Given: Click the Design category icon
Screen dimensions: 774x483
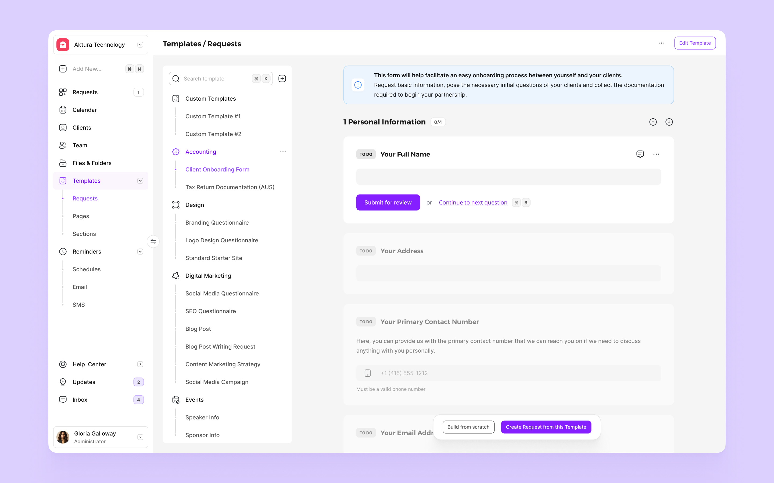Looking at the screenshot, I should coord(176,205).
